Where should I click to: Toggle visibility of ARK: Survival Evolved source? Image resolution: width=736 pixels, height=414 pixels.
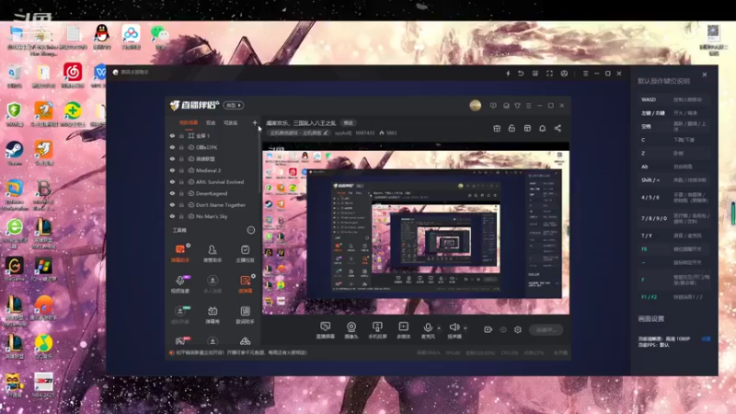[172, 181]
